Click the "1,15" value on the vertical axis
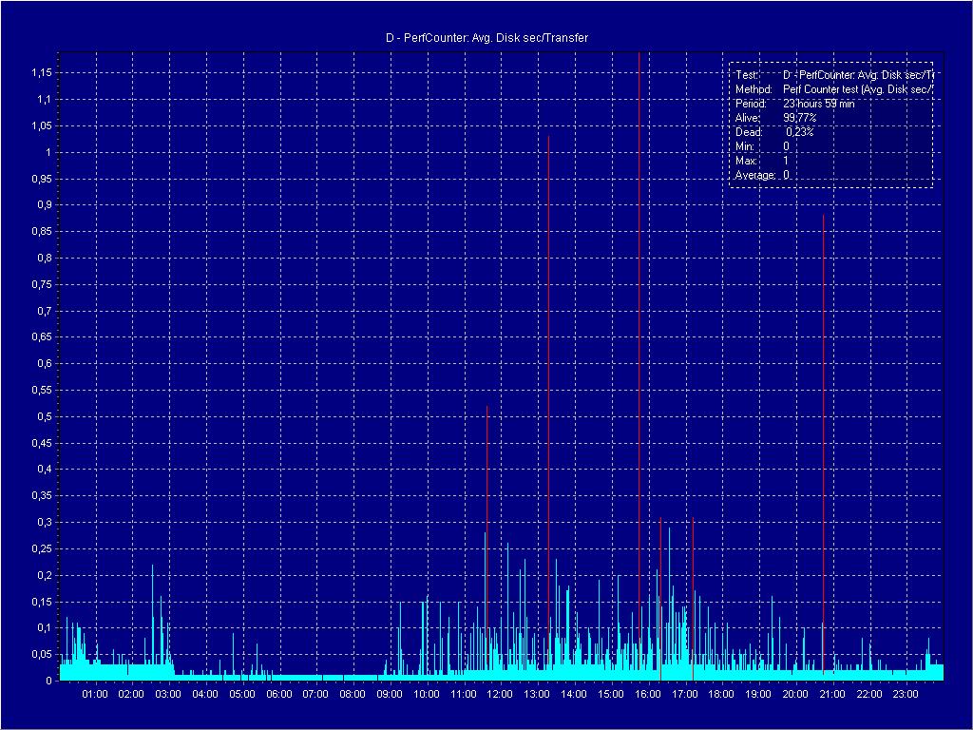 [x=41, y=73]
